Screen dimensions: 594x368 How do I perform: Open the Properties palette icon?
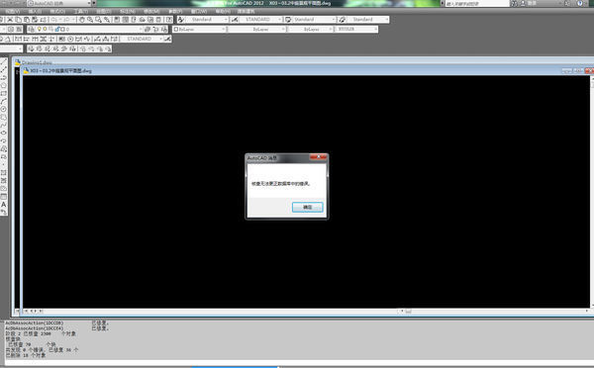pos(117,20)
